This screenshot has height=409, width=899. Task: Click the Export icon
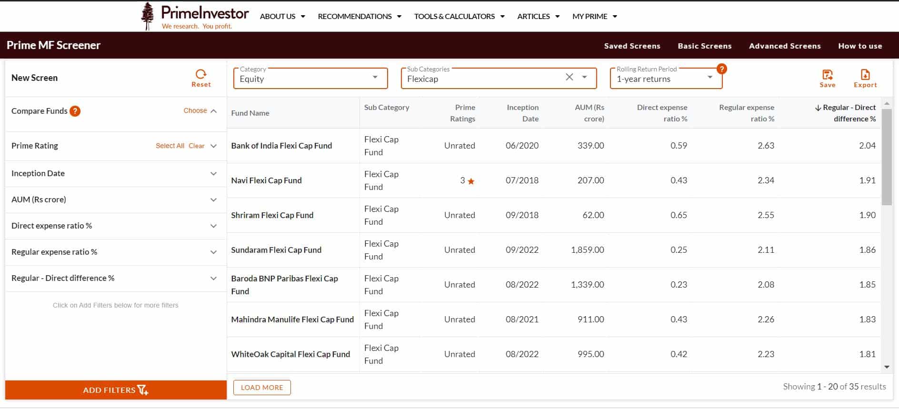pyautogui.click(x=865, y=75)
